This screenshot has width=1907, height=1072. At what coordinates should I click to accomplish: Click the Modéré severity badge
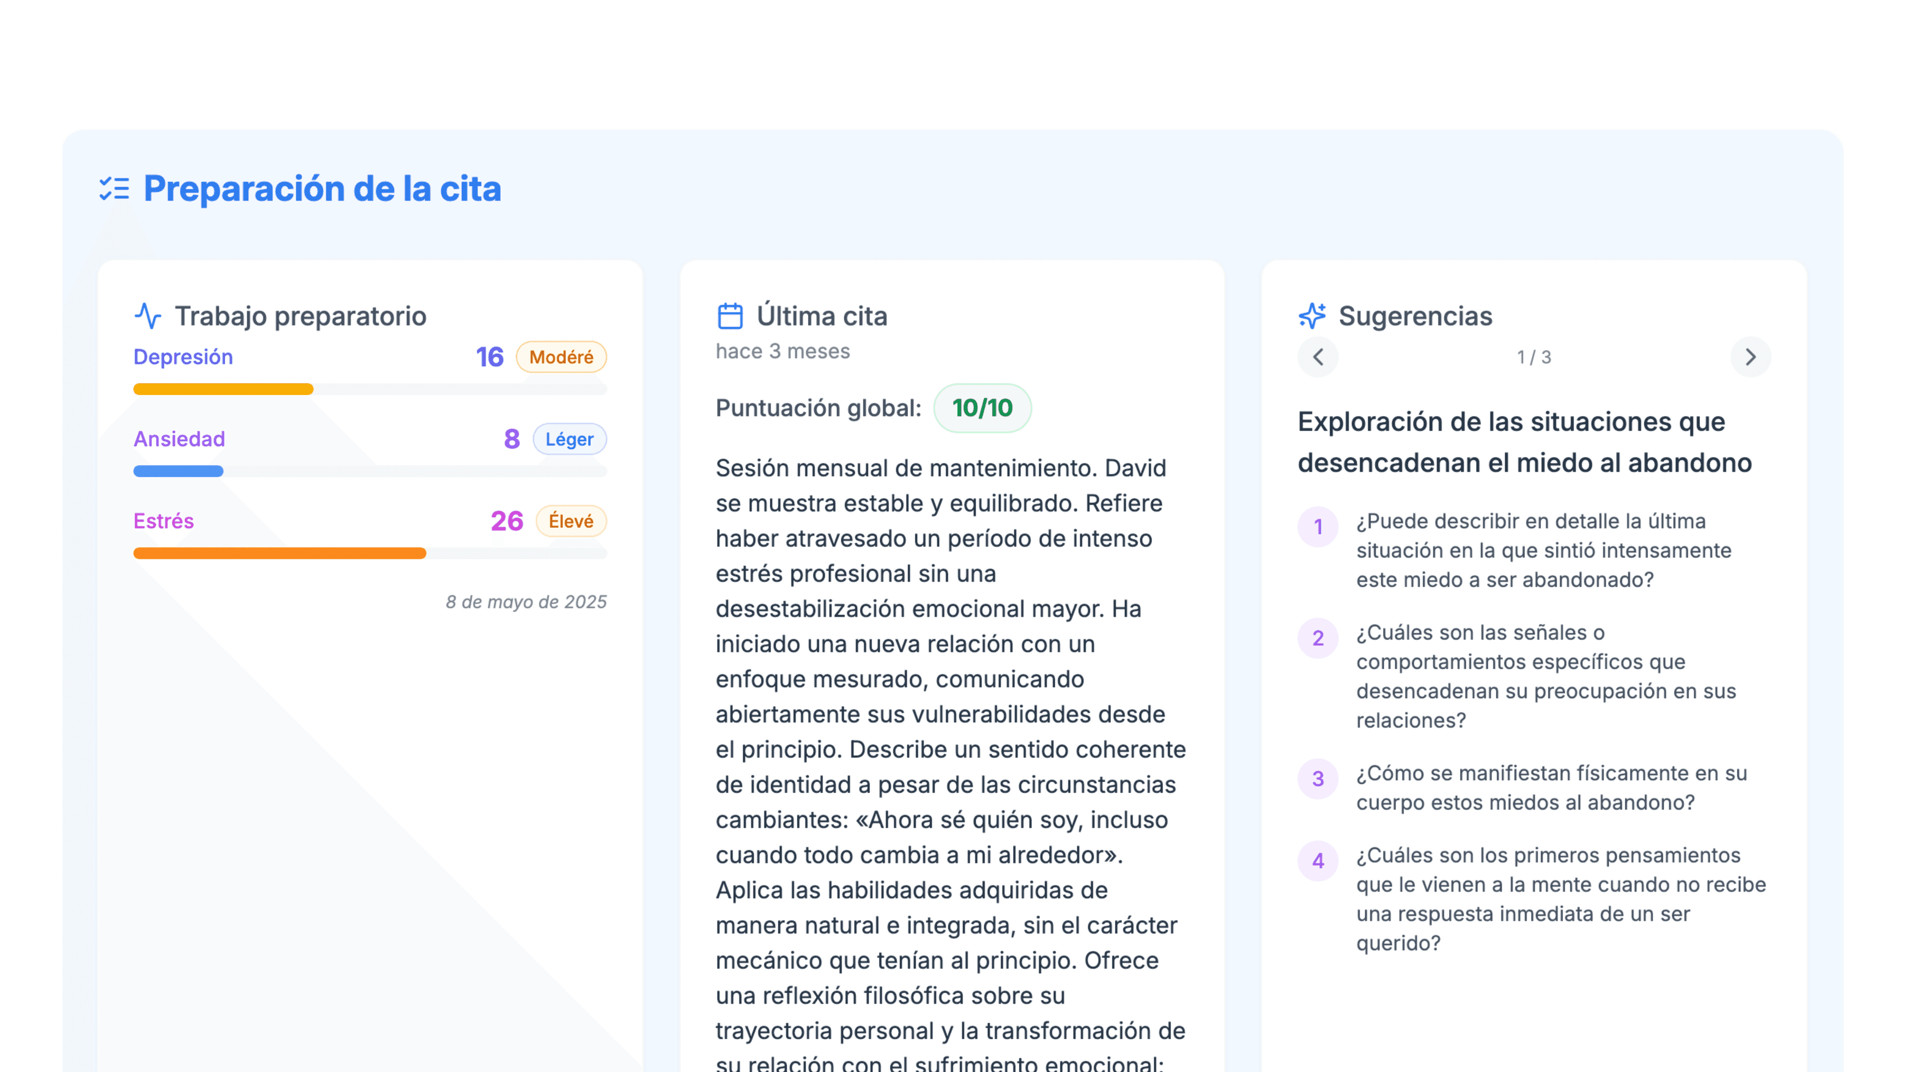click(561, 357)
